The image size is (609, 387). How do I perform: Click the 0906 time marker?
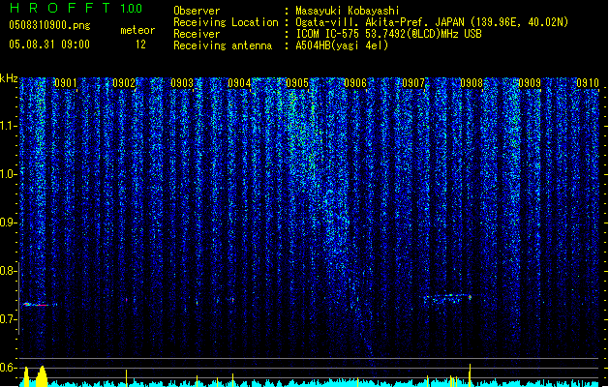[x=355, y=83]
